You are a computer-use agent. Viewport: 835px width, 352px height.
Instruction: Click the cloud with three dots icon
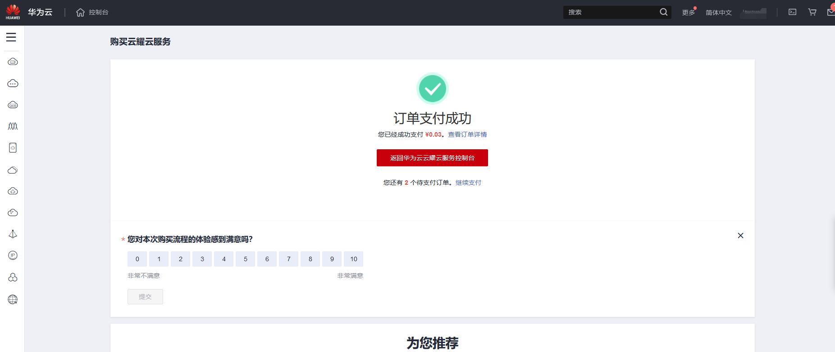tap(13, 83)
